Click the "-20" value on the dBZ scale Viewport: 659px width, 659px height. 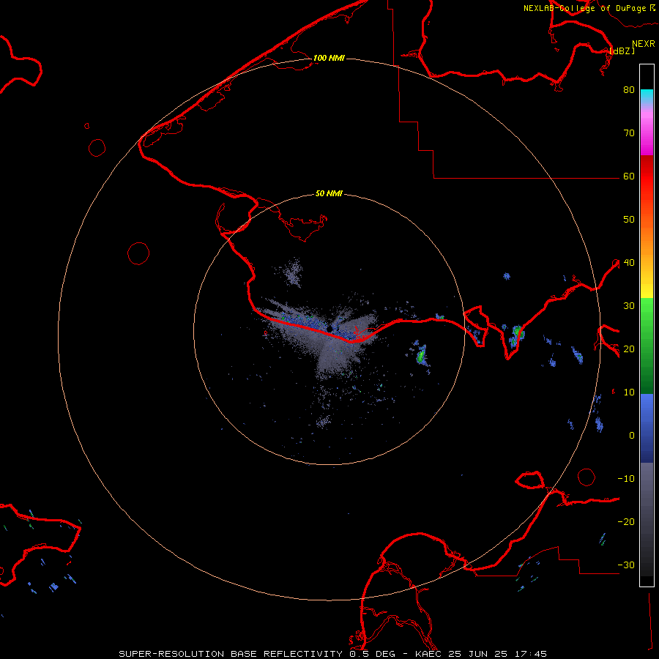click(x=626, y=521)
